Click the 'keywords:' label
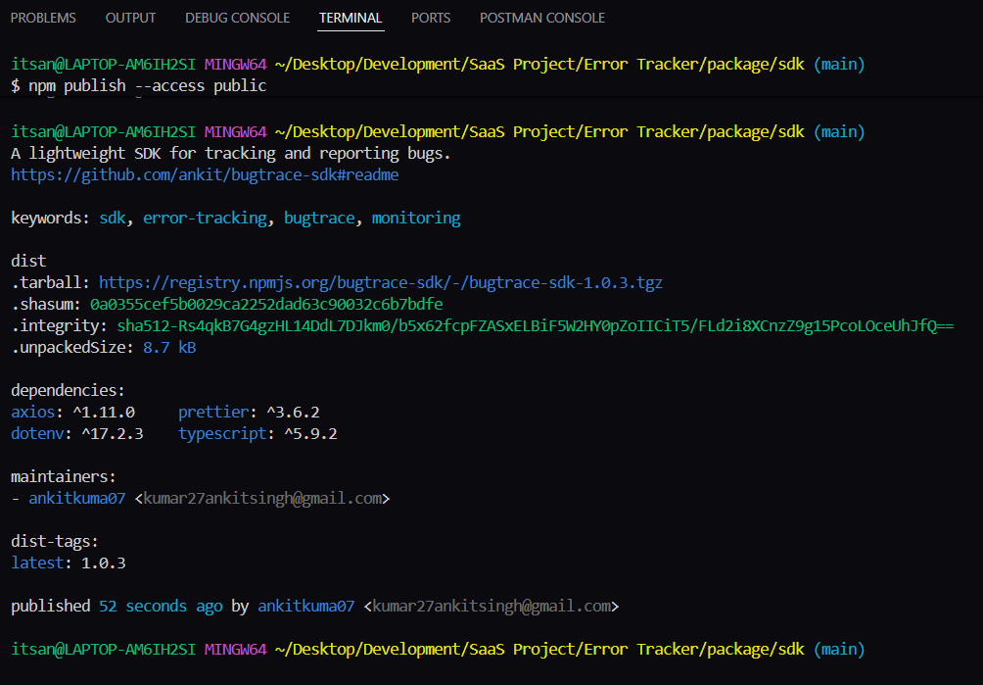983x685 pixels. pyautogui.click(x=50, y=219)
